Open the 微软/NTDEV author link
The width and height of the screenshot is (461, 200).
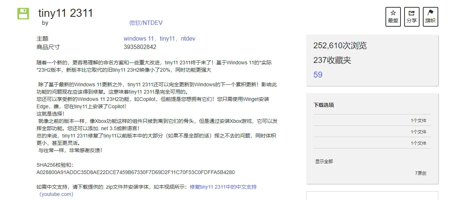pyautogui.click(x=146, y=23)
